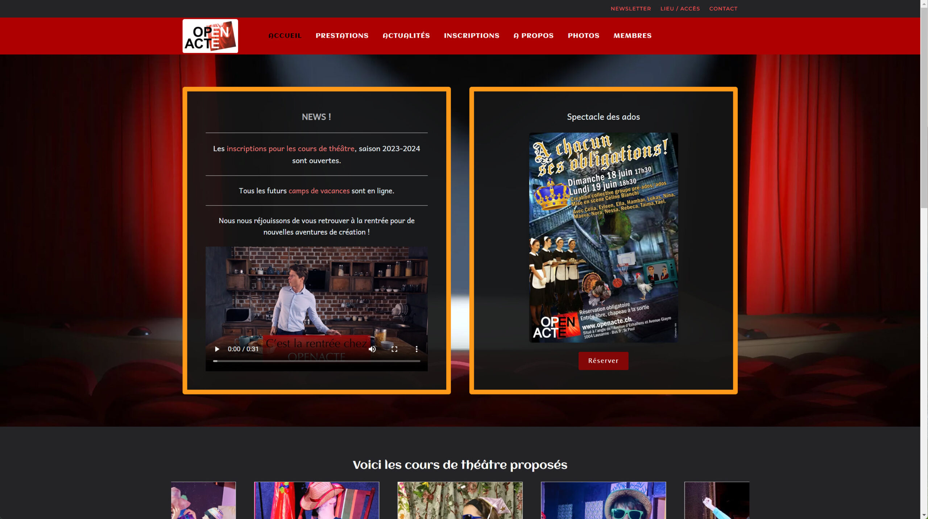The height and width of the screenshot is (519, 928).
Task: Go to the Actualités page
Action: click(406, 35)
